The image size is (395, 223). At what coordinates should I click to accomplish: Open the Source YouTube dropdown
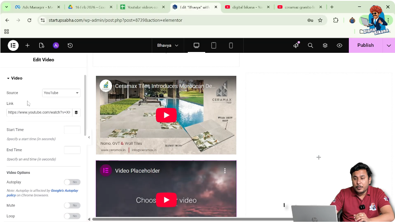point(61,93)
